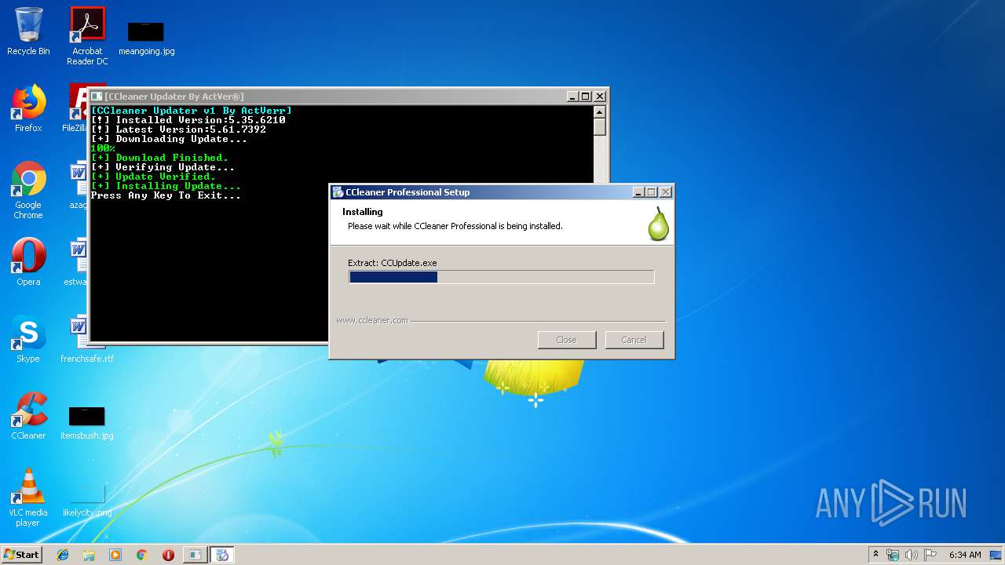This screenshot has height=565, width=1005.
Task: Open Chrome from the taskbar
Action: point(142,555)
